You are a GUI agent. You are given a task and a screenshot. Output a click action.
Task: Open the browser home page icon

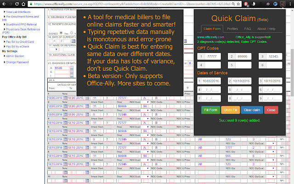23,4
